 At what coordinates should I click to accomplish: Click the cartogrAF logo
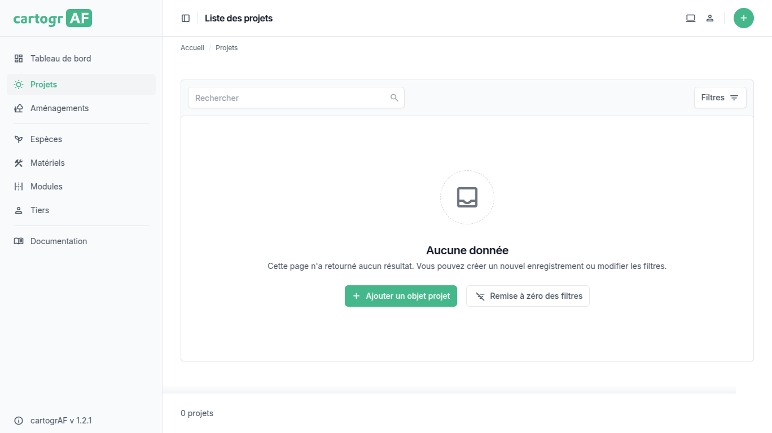[x=52, y=18]
